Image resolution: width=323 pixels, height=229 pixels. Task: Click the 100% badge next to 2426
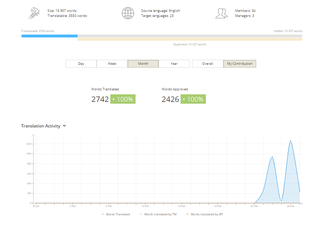pyautogui.click(x=193, y=99)
